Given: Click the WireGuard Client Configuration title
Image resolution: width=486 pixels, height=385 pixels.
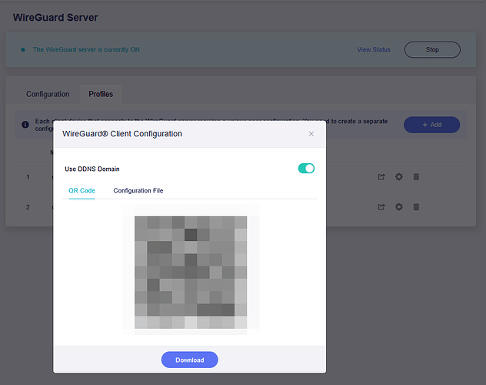Looking at the screenshot, I should click(x=122, y=134).
